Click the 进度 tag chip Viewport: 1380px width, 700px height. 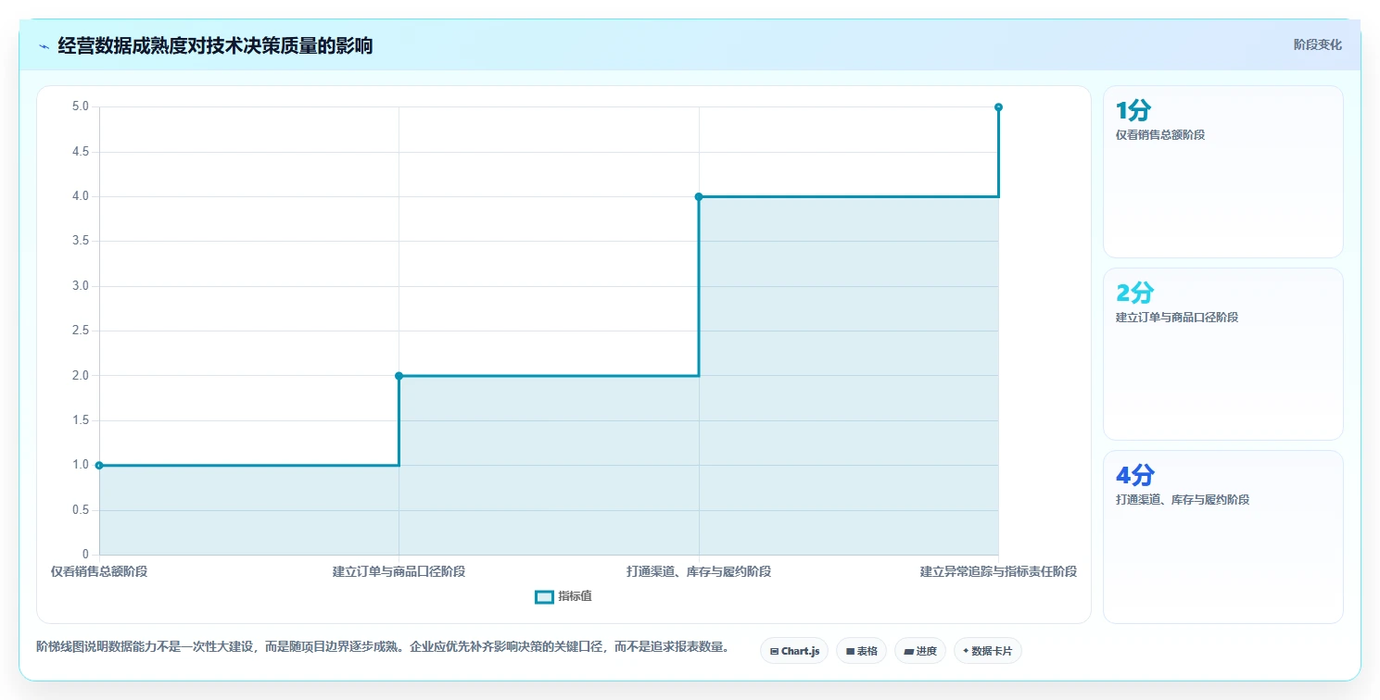(x=920, y=651)
